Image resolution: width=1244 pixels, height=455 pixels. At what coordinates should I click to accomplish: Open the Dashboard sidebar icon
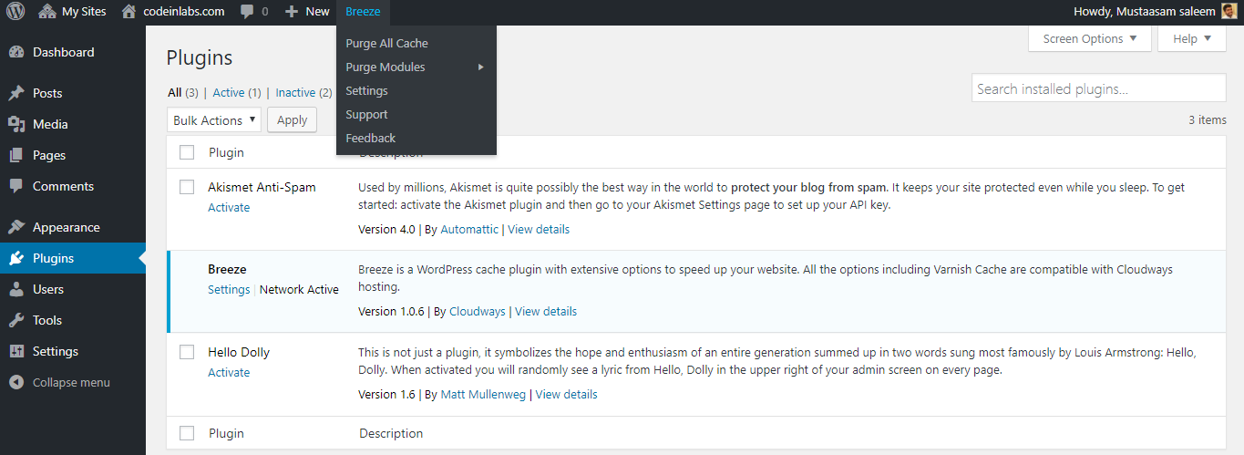point(15,53)
